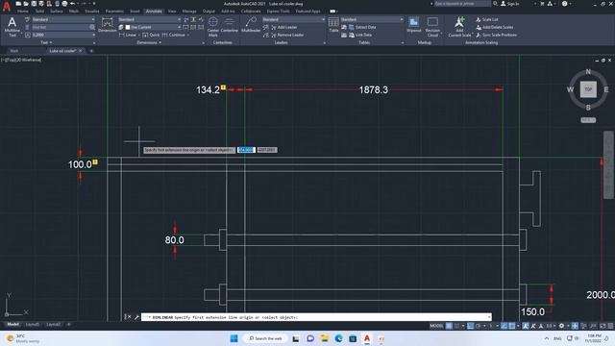The width and height of the screenshot is (615, 346).
Task: Click the new drawing tab plus button
Action: (91, 51)
